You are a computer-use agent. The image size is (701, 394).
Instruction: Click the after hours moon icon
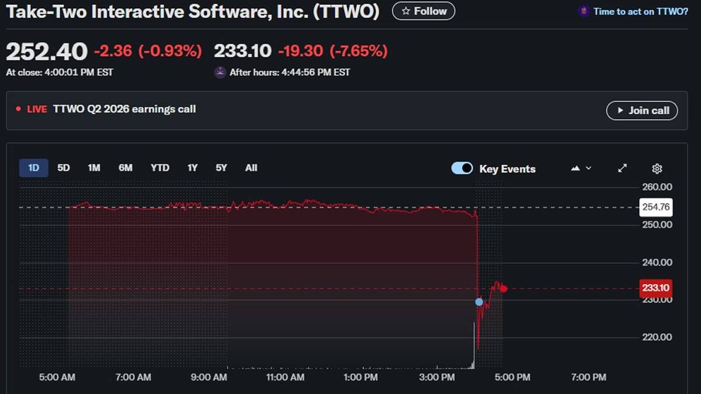pos(220,72)
